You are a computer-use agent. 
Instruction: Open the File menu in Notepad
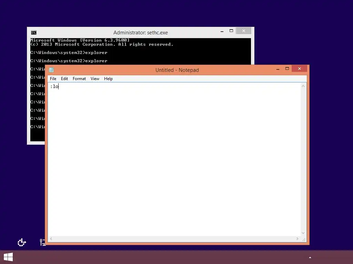coord(53,79)
